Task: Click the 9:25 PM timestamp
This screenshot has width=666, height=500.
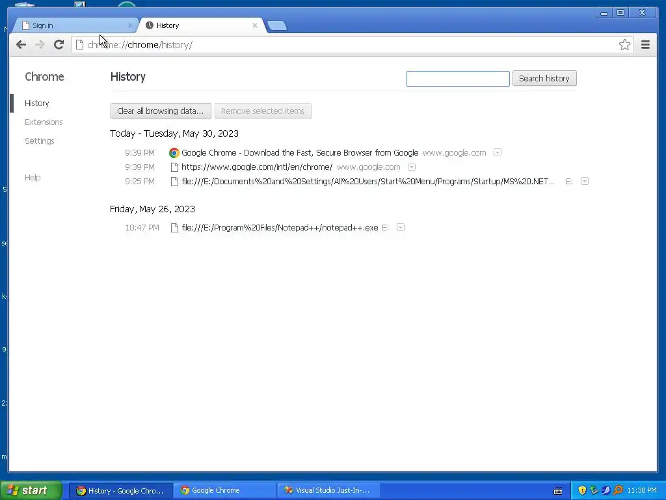Action: pos(140,182)
